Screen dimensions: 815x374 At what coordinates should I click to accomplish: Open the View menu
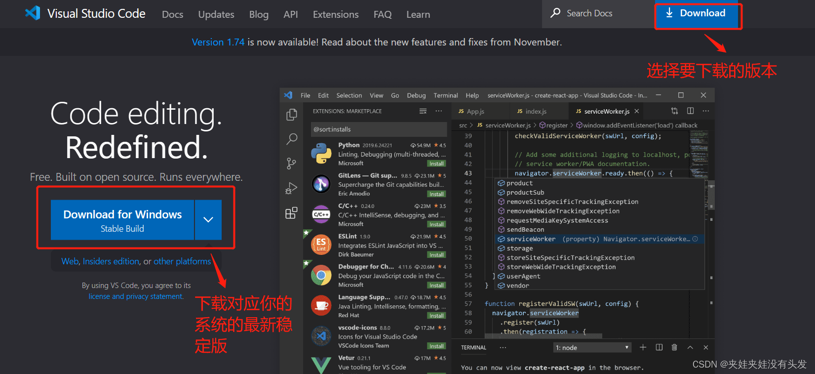[x=377, y=95]
